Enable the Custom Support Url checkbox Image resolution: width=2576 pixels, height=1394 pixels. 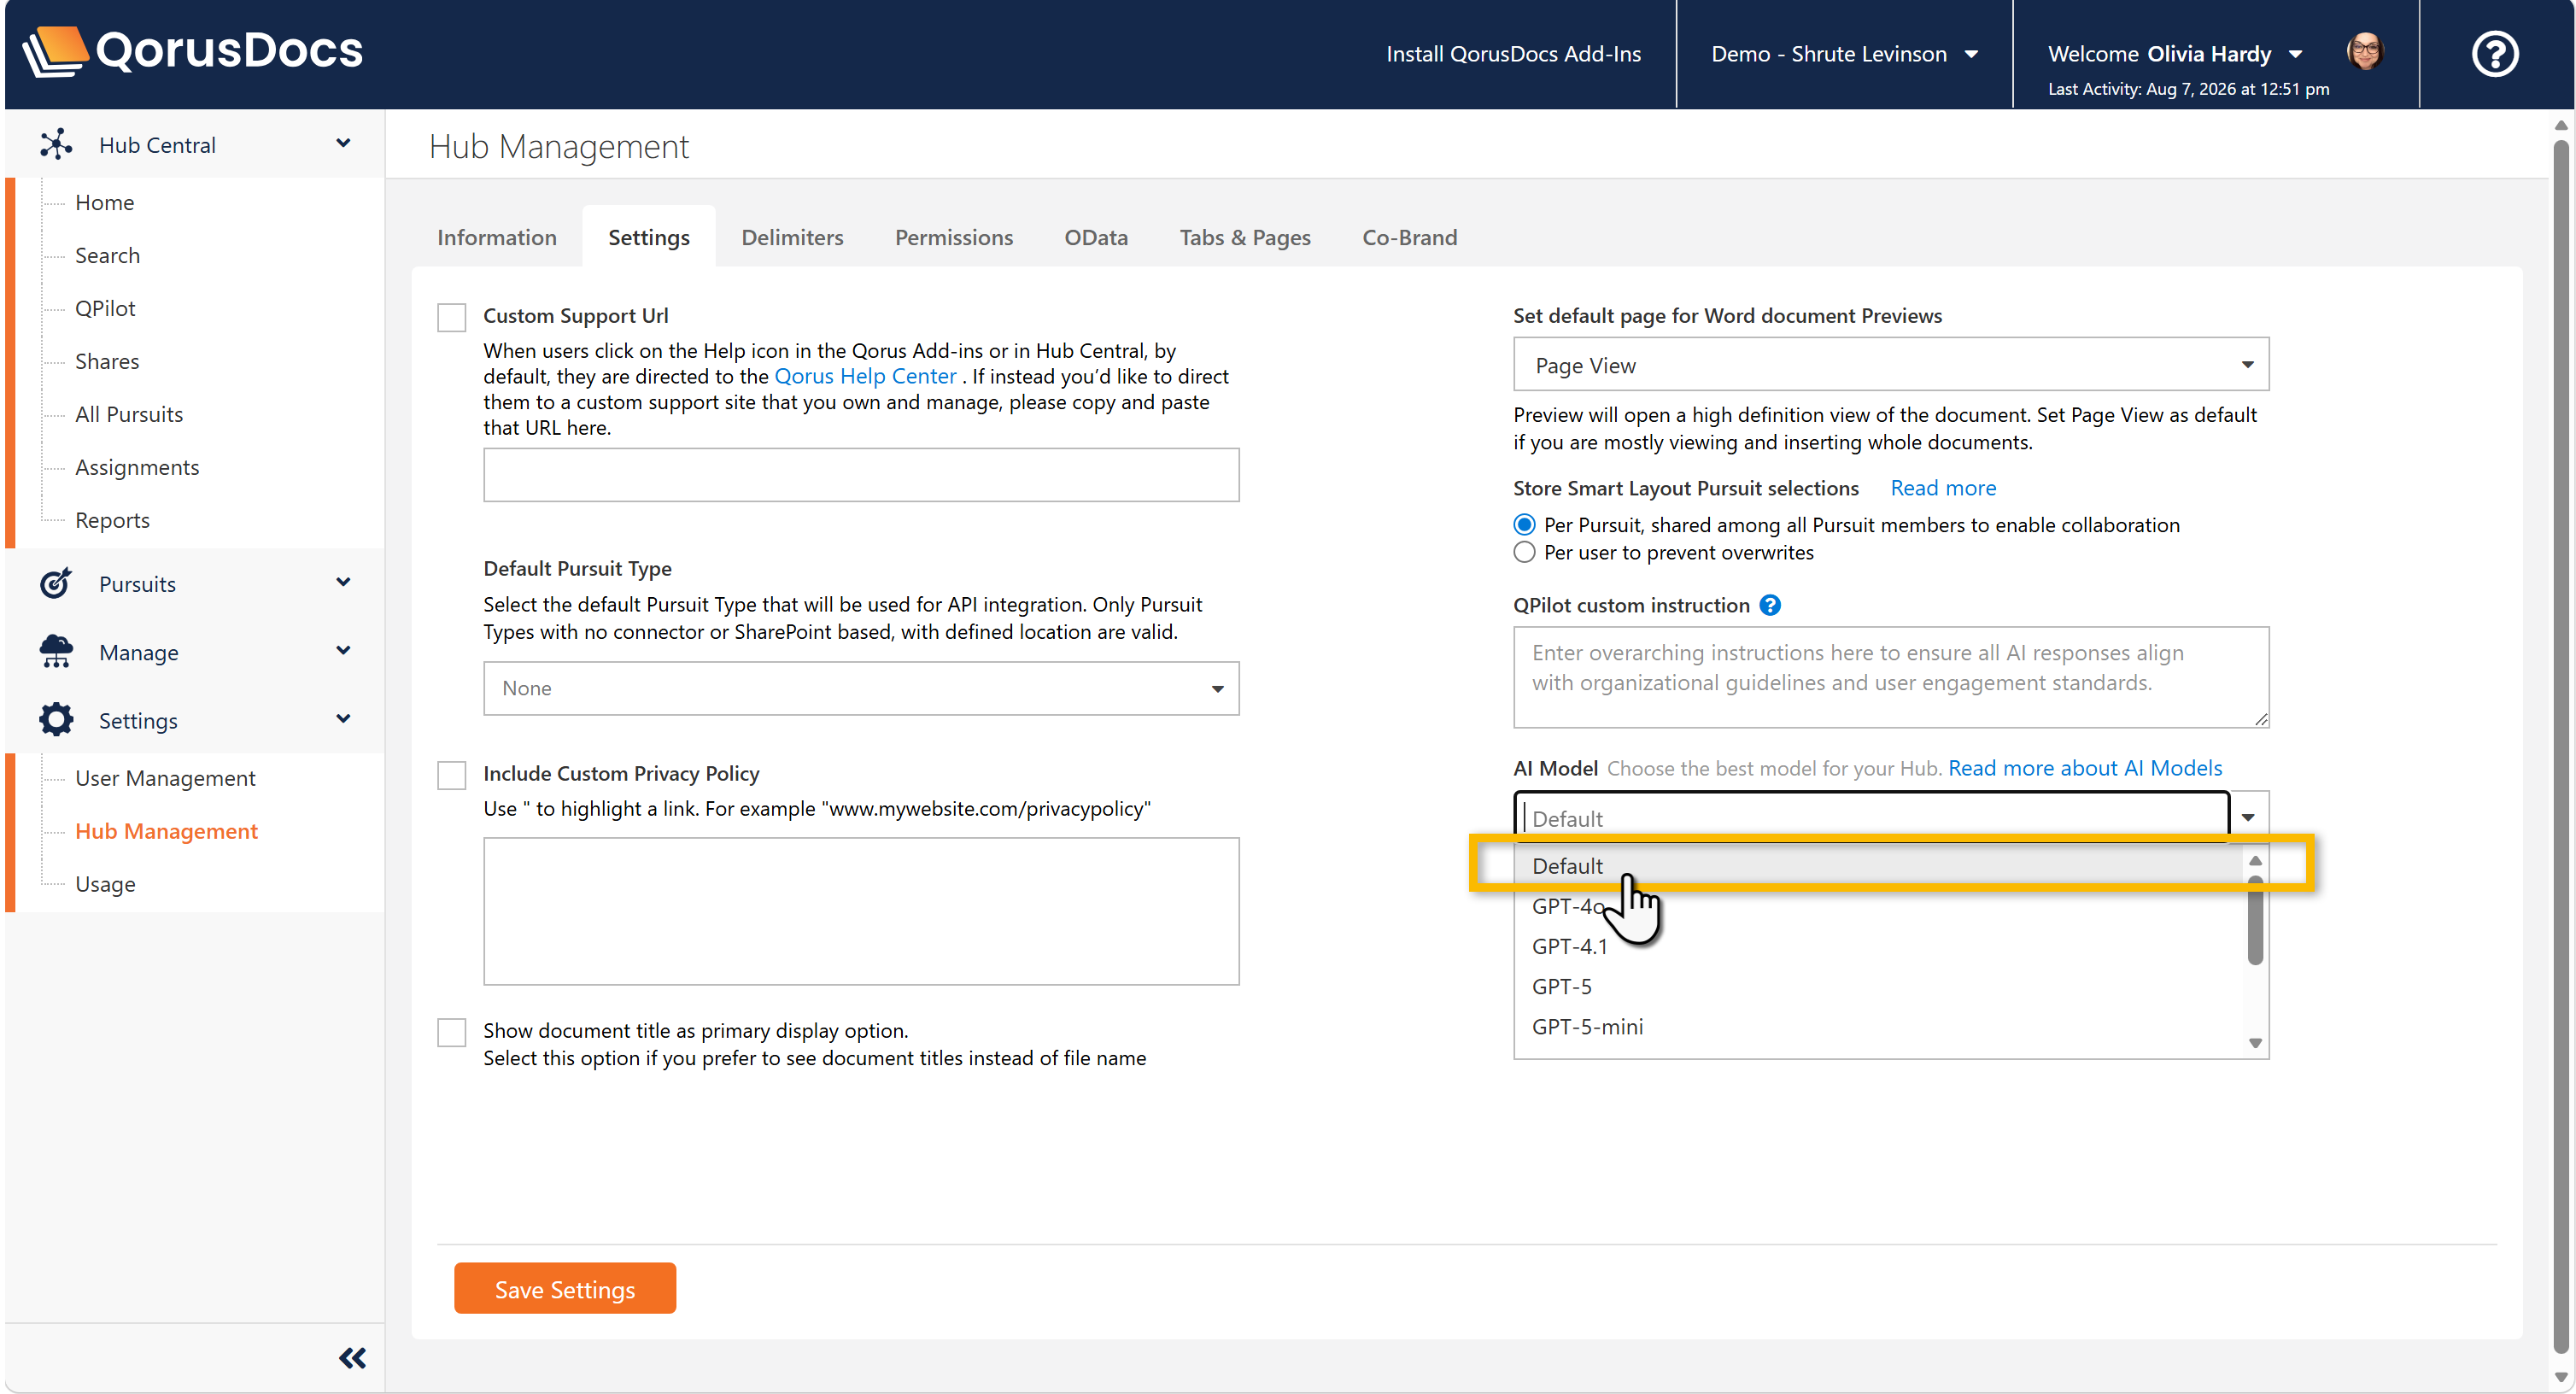click(452, 317)
